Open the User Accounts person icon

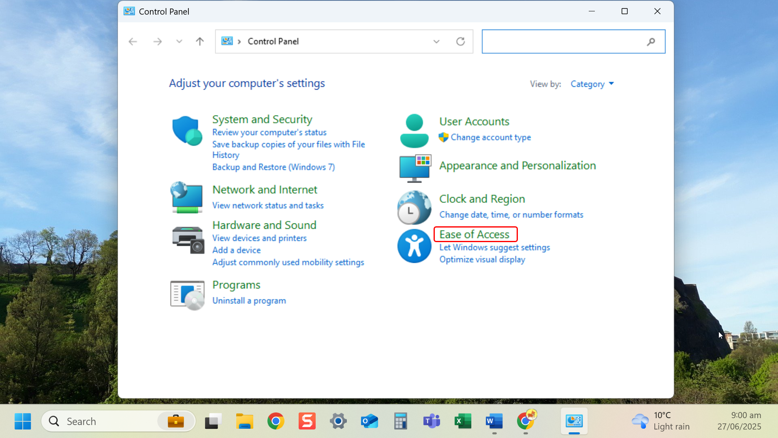tap(414, 131)
